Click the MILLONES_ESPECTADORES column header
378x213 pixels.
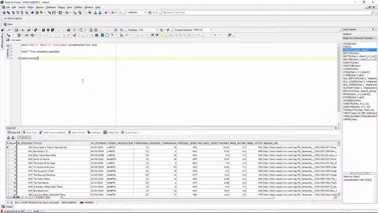coord(213,143)
